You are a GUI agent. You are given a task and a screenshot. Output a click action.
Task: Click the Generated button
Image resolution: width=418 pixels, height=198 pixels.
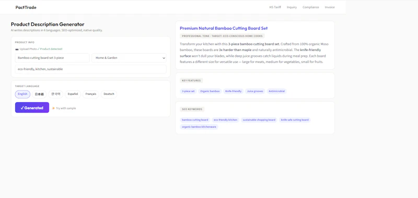point(32,108)
